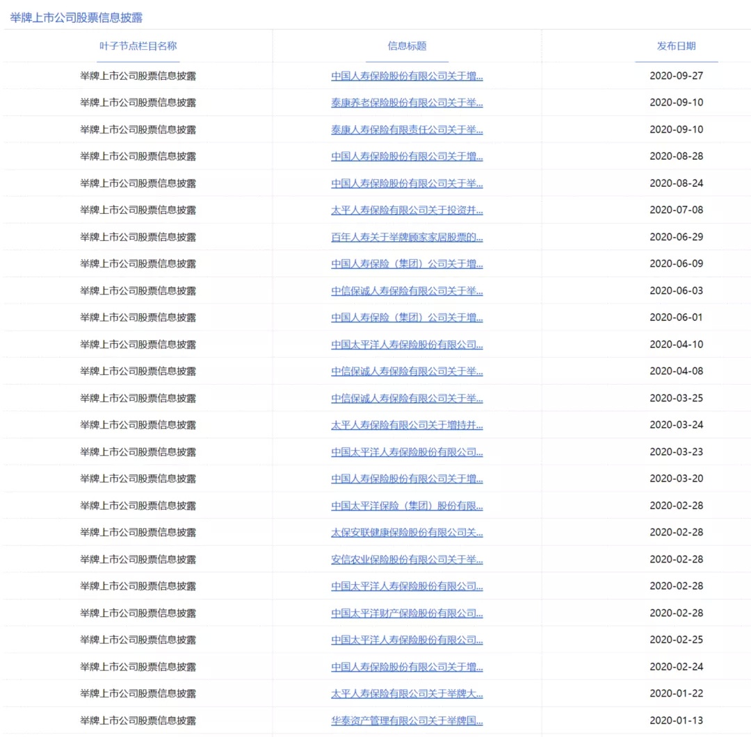751x737 pixels.
Task: Select the date cell 2020-06-03
Action: [x=677, y=290]
